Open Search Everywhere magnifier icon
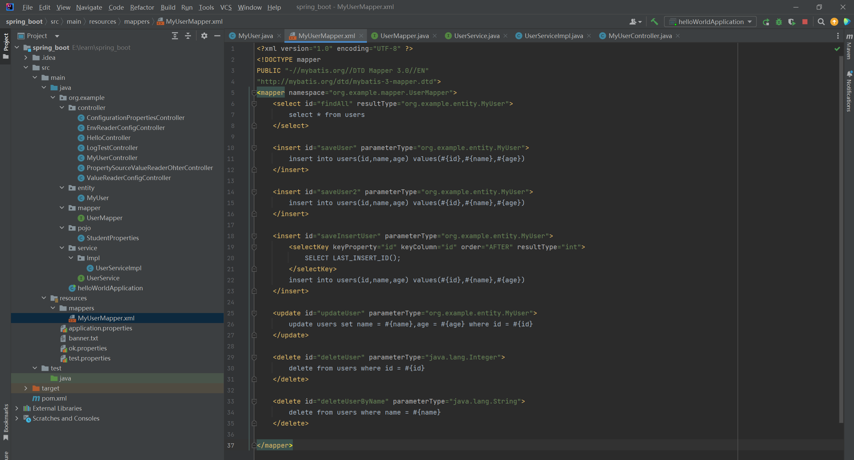This screenshot has width=854, height=460. coord(821,22)
